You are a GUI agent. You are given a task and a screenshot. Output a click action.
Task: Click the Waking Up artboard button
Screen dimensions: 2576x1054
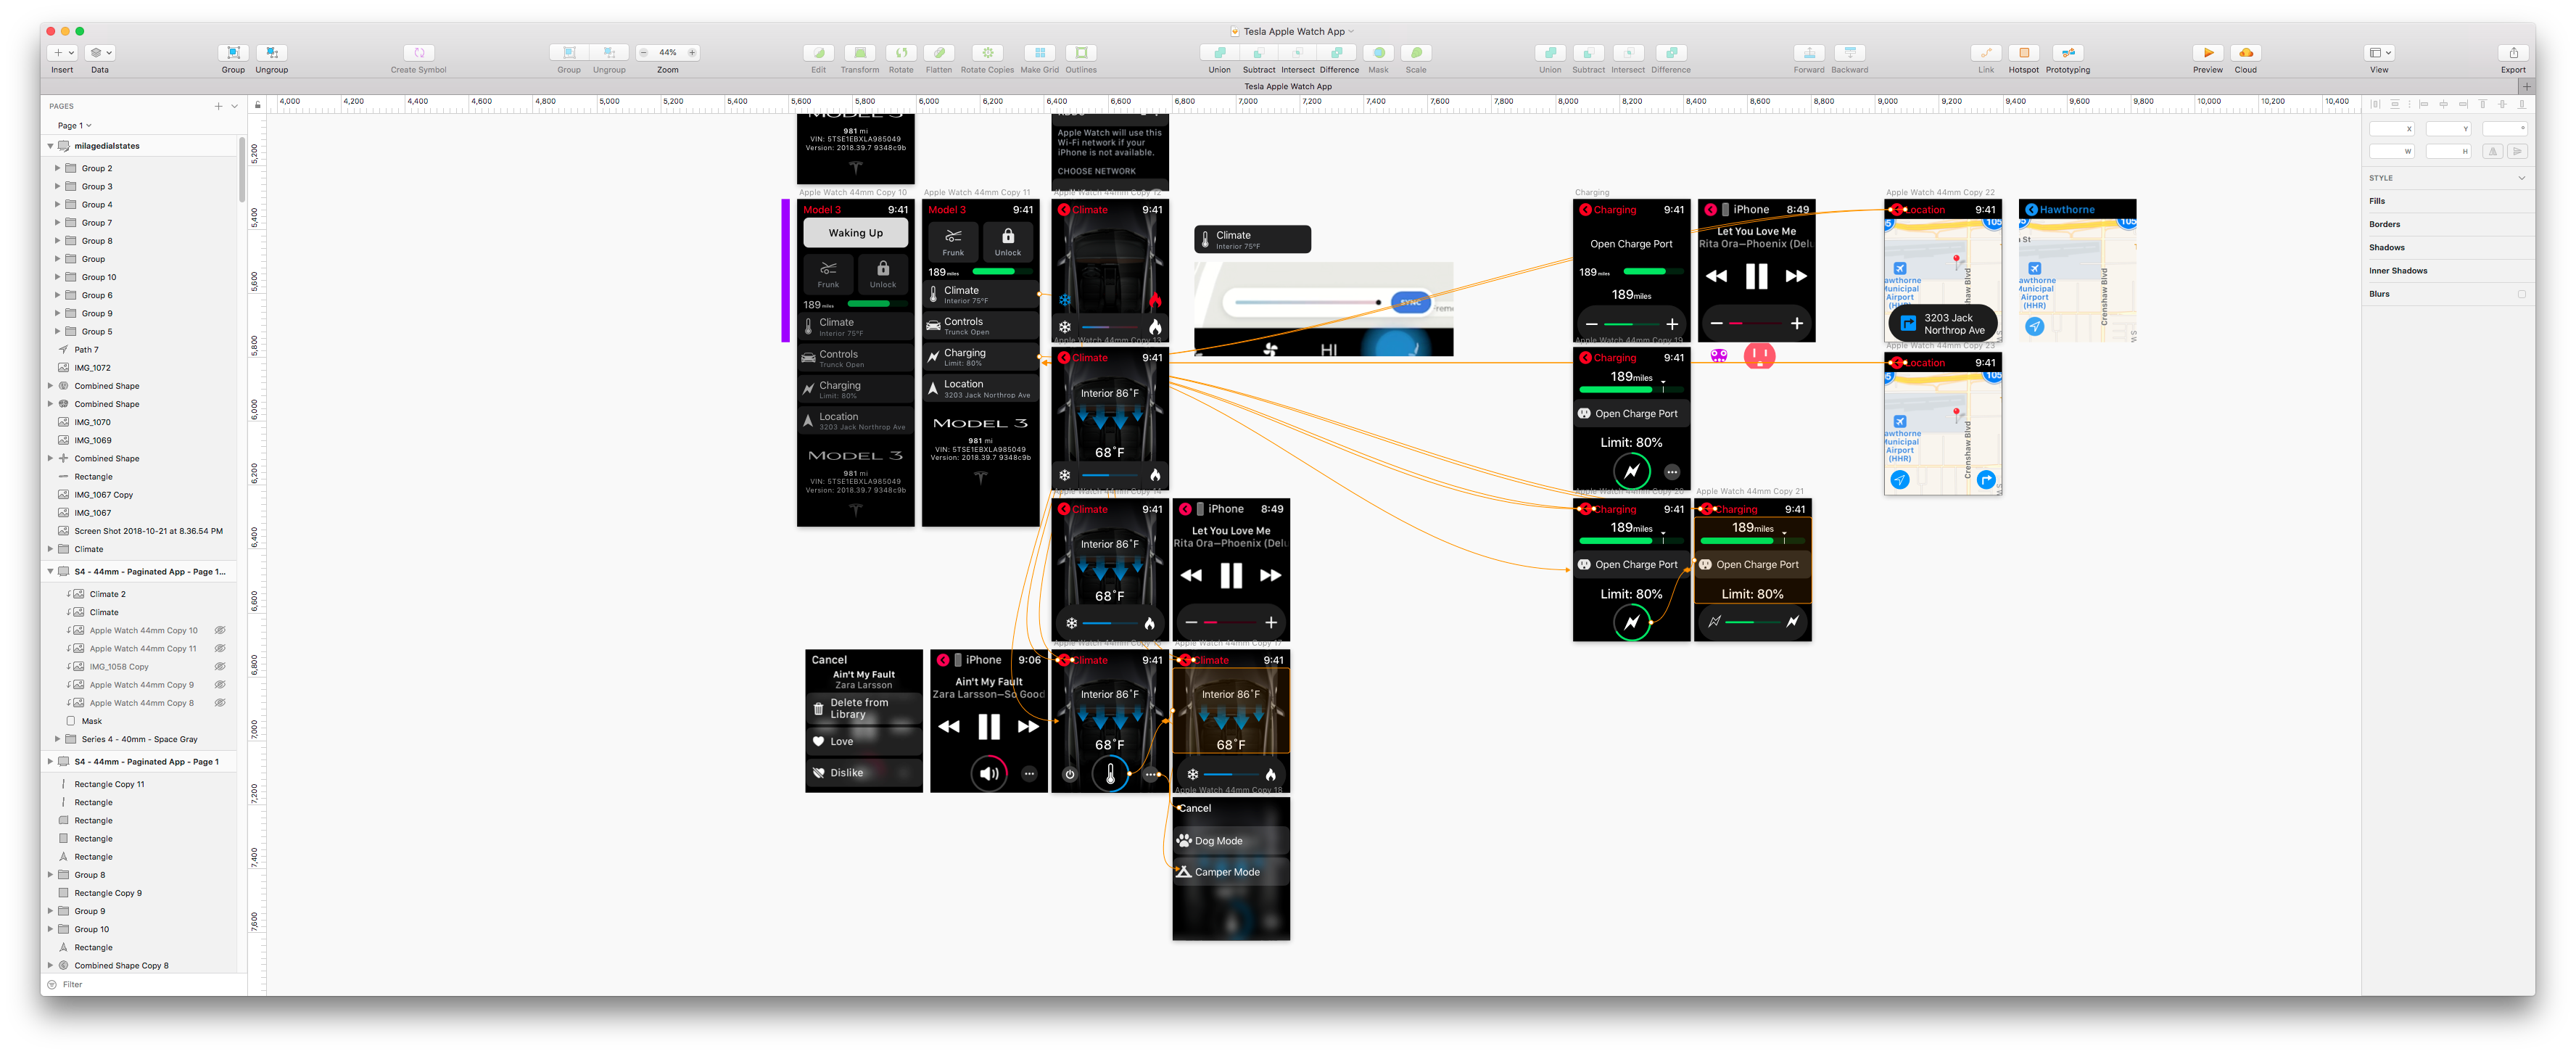[x=855, y=233]
